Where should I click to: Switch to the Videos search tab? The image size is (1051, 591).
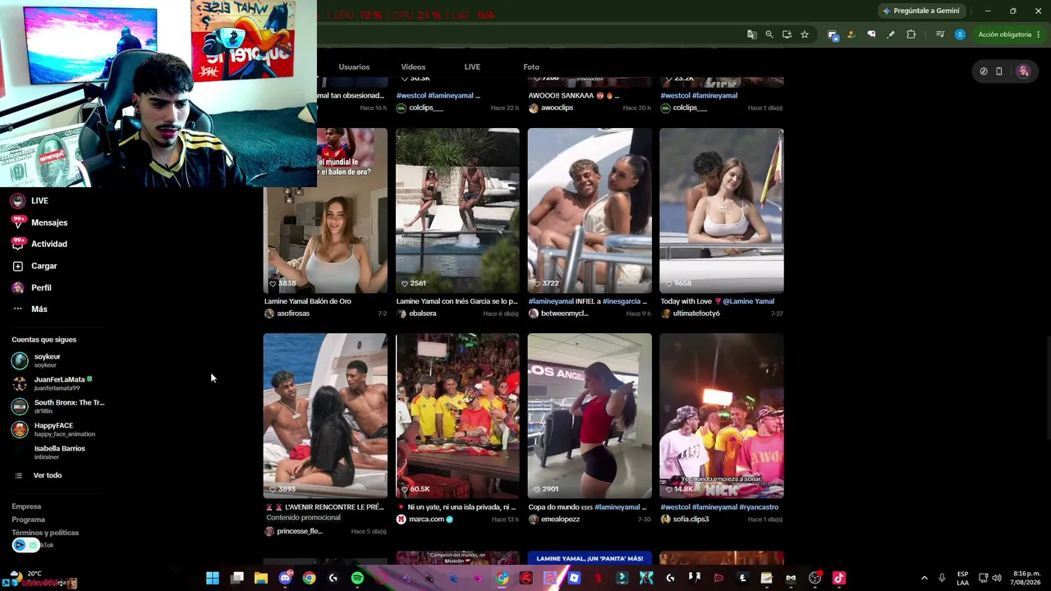(x=413, y=66)
